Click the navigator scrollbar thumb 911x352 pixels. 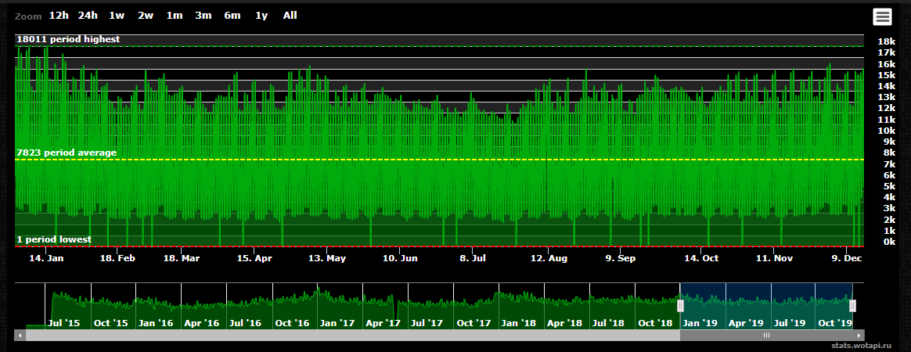click(766, 335)
